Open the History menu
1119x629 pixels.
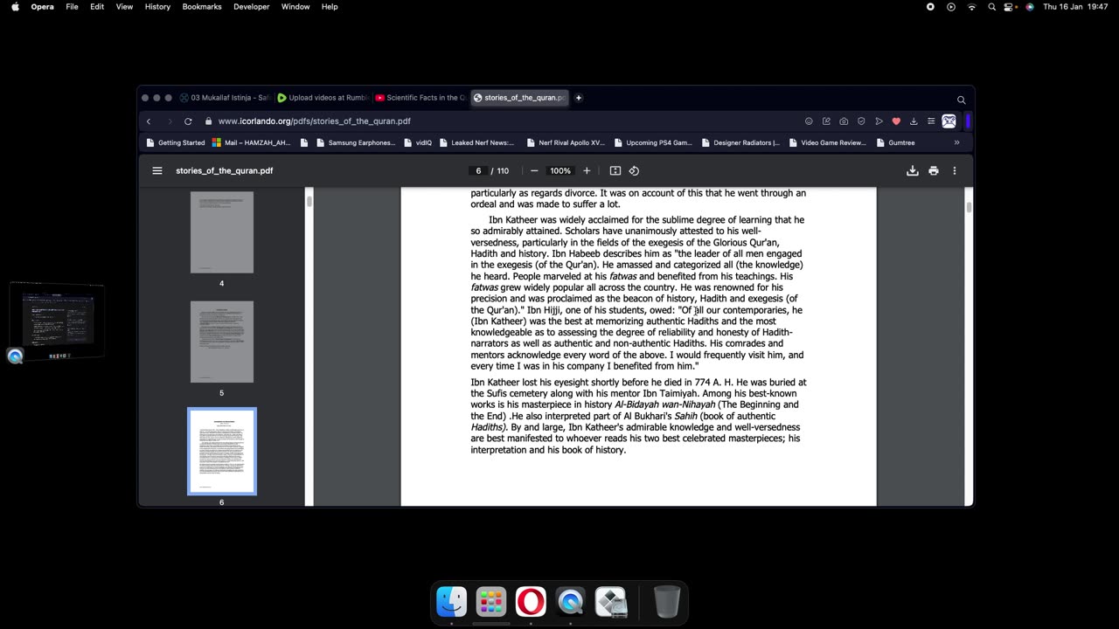[x=157, y=7]
